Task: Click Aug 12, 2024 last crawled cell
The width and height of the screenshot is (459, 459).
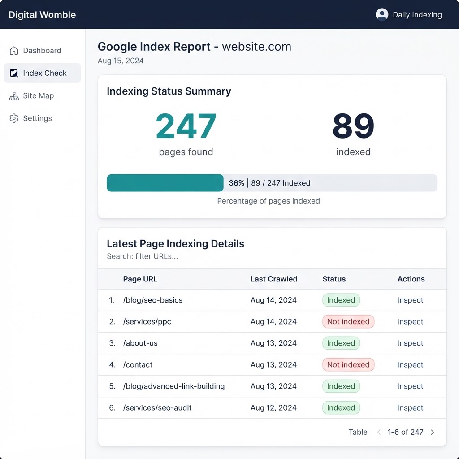Action: coord(273,408)
